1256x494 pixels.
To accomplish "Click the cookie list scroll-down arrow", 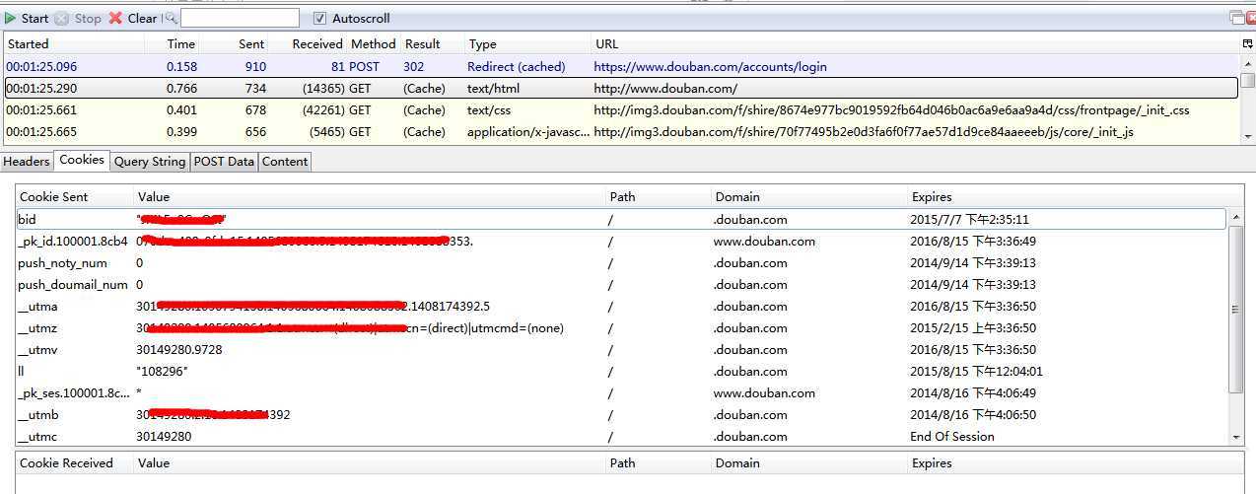I will coord(1236,437).
